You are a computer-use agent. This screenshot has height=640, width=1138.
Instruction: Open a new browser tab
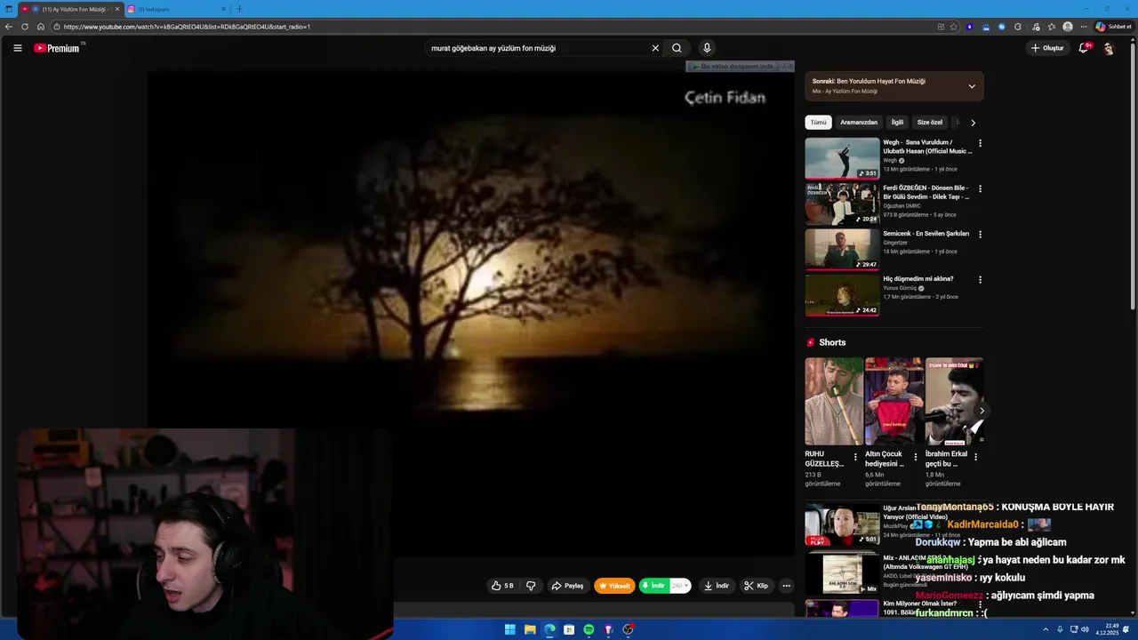pyautogui.click(x=239, y=9)
